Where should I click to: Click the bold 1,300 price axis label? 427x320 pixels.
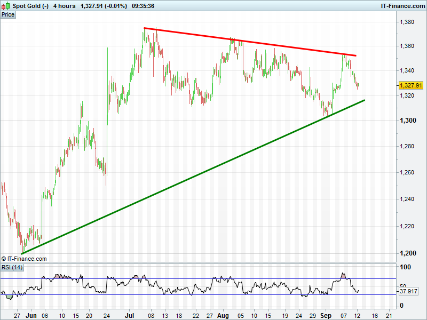click(x=408, y=121)
